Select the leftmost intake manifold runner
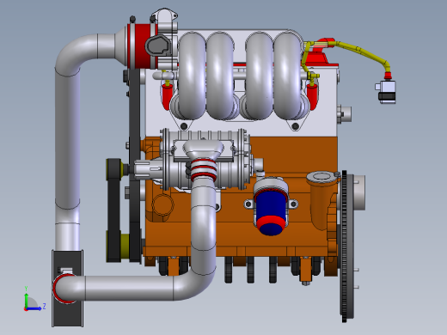Screen dimensions: 447x335 click(192, 75)
